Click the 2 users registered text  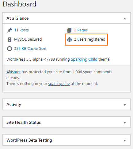(x=89, y=39)
